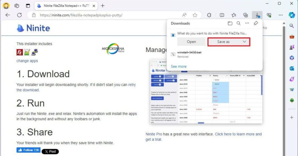Open the tab actions menu icon

[x=28, y=6]
